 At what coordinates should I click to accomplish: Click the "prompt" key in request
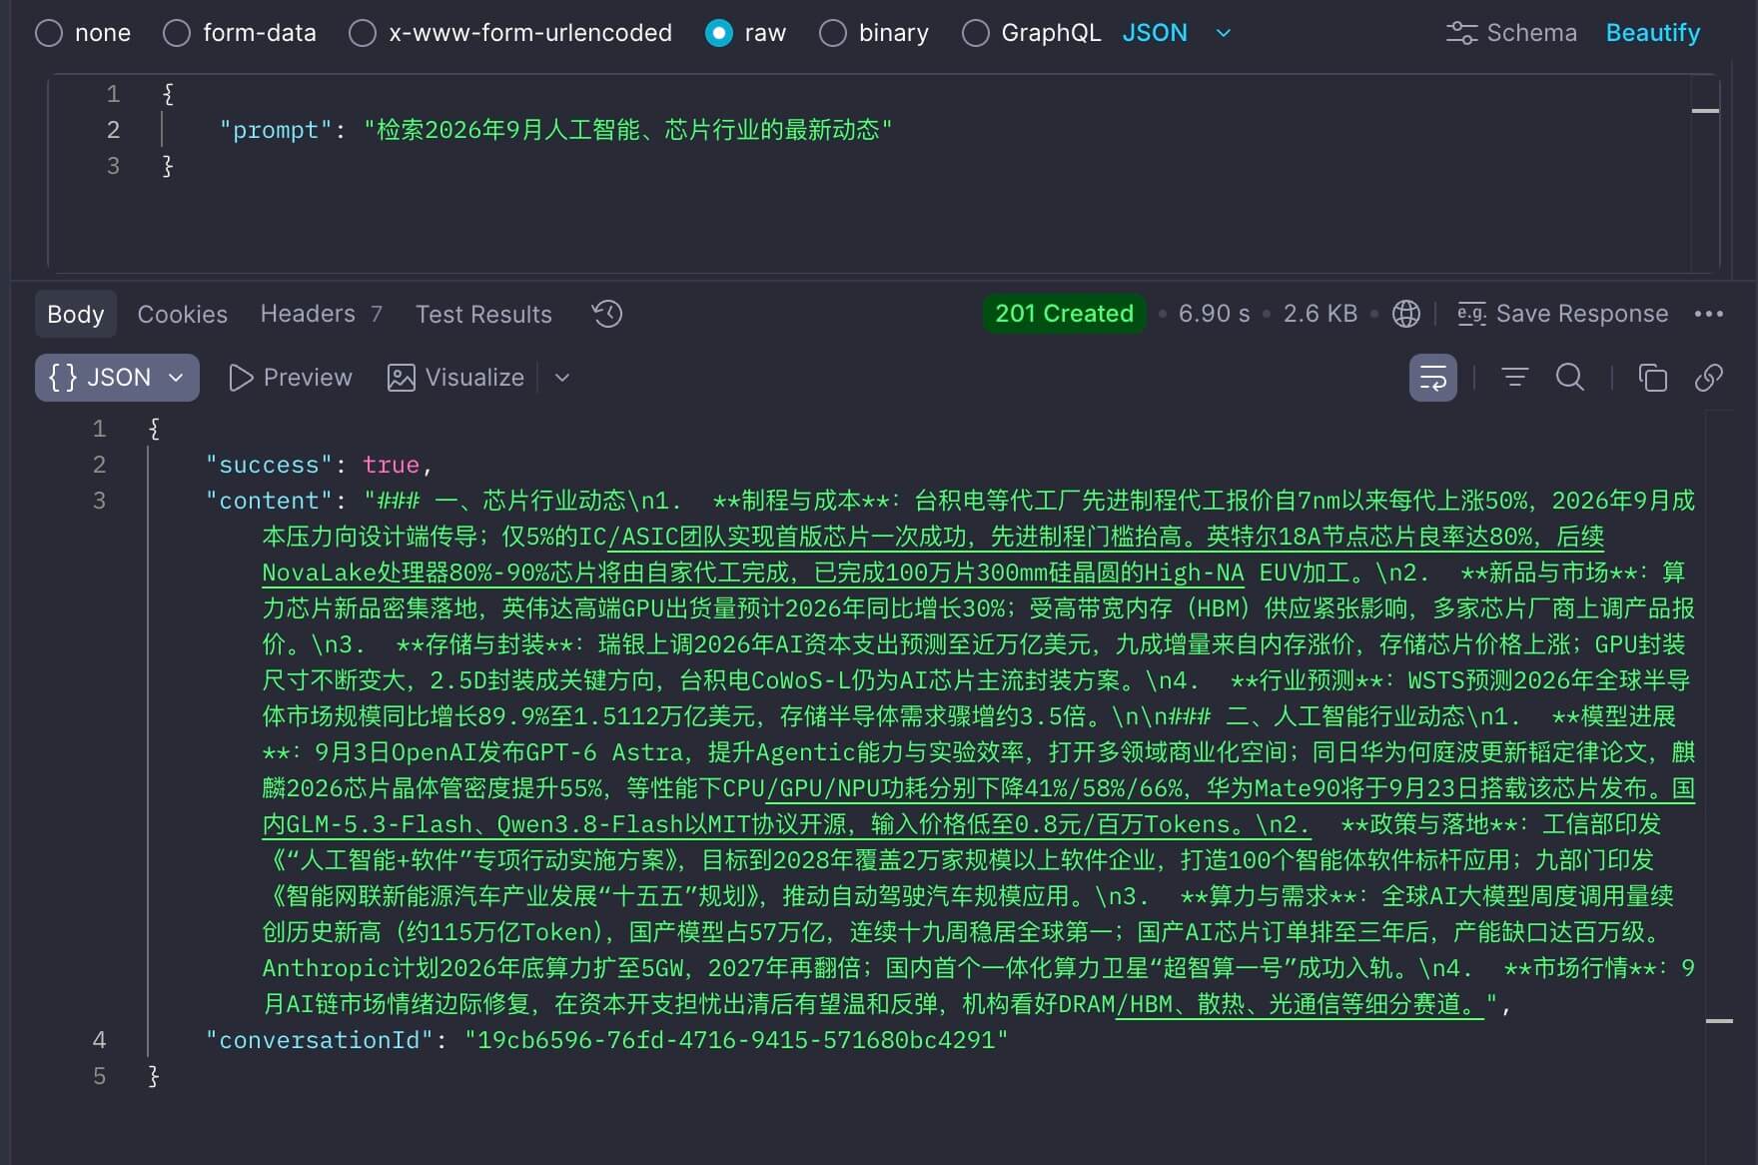tap(276, 130)
